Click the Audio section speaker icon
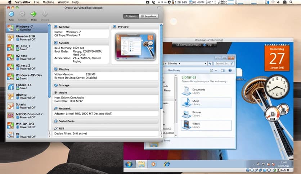 (56, 92)
